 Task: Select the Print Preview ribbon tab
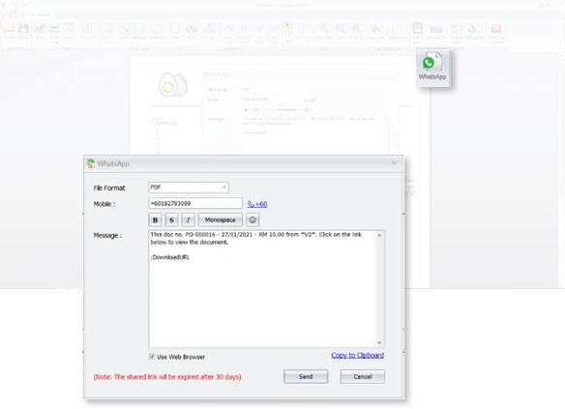[x=40, y=15]
